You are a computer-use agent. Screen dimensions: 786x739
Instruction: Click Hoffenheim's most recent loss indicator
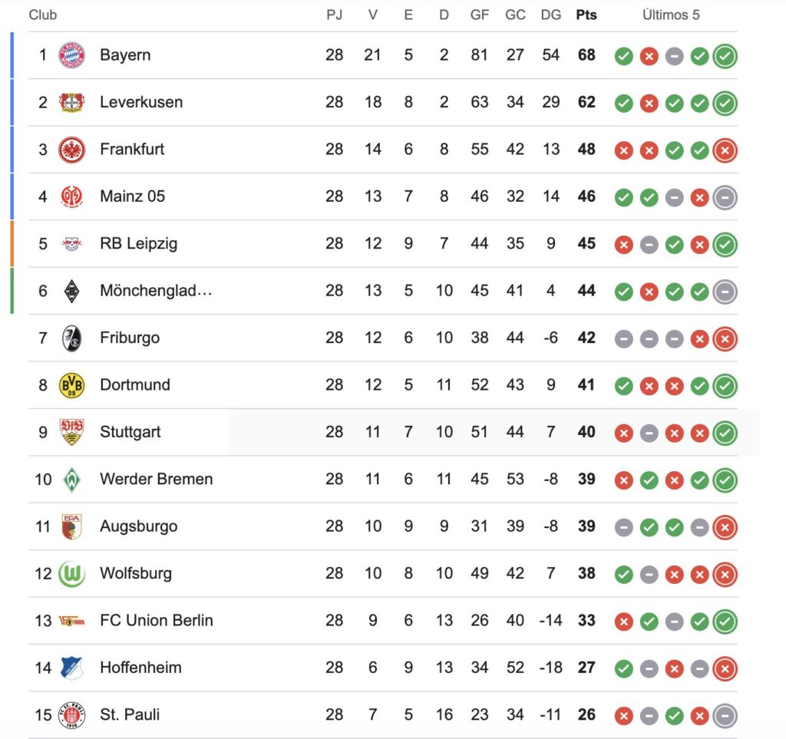pos(725,668)
